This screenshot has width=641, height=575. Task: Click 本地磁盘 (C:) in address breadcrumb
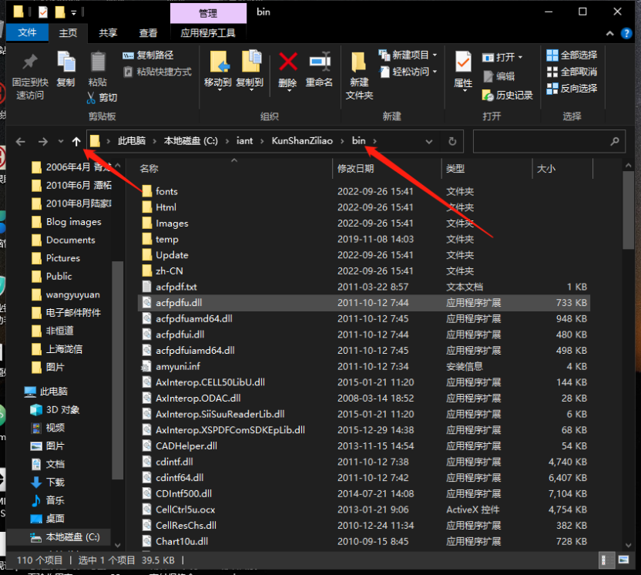point(191,141)
